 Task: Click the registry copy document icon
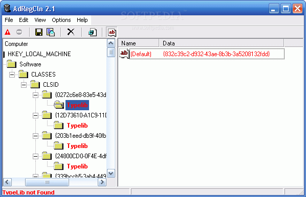click(x=92, y=32)
